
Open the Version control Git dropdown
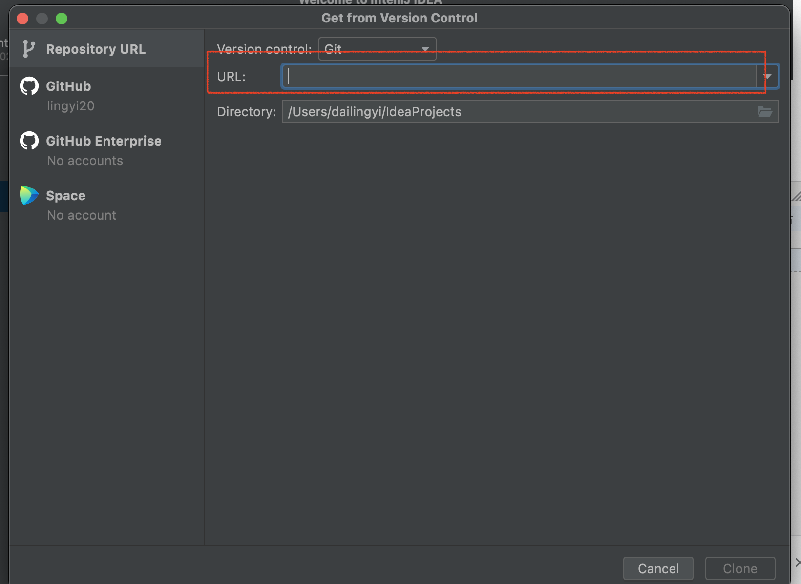tap(377, 49)
